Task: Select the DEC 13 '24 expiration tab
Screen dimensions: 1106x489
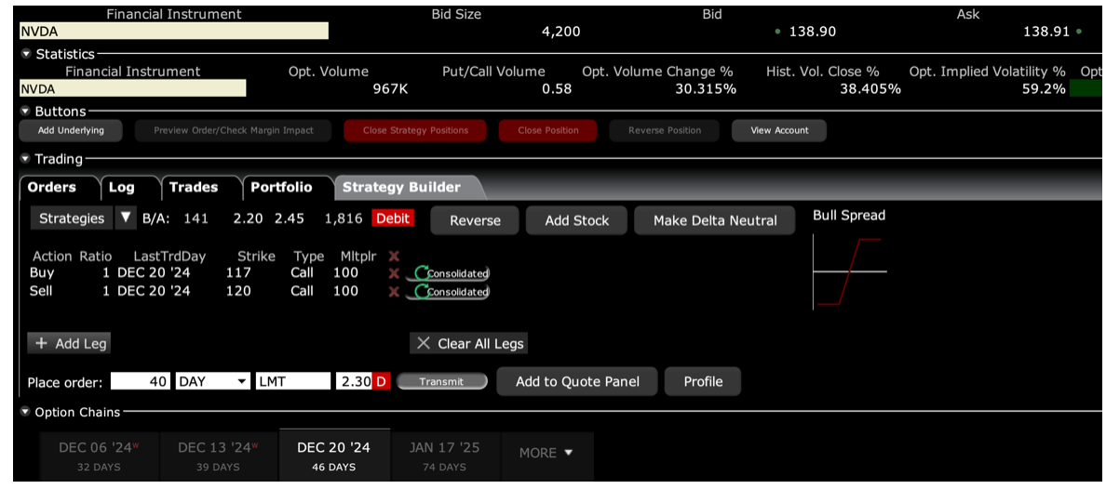Action: pos(219,456)
